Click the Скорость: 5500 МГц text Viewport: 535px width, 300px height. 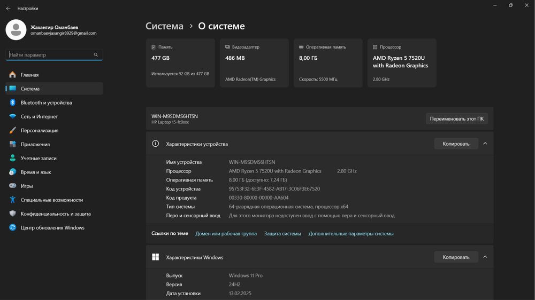[x=318, y=80]
